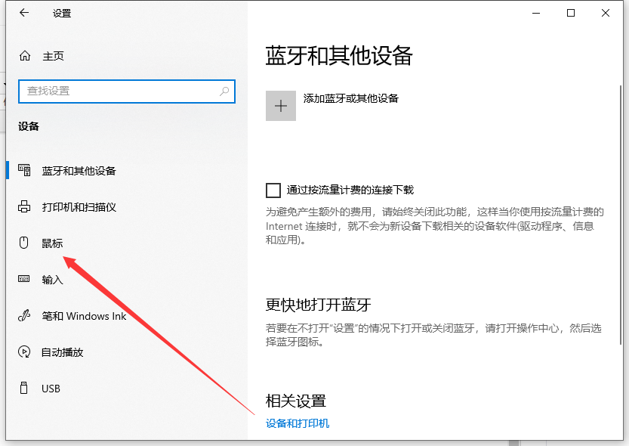Click the 主页 text label
The width and height of the screenshot is (629, 446).
[53, 56]
